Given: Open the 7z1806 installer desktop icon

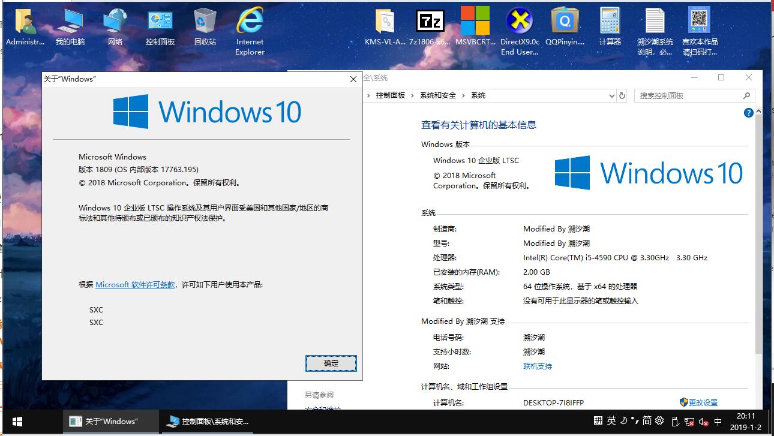Looking at the screenshot, I should (430, 22).
